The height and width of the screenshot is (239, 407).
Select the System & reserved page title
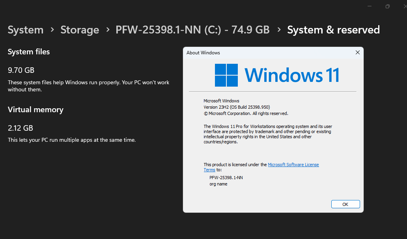[333, 30]
